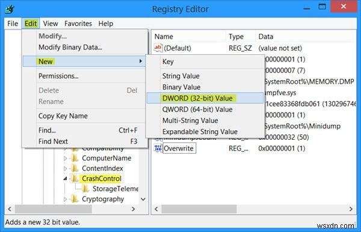Expand the ComputerName tree node
Viewport: 361px width, 232px height.
point(66,158)
